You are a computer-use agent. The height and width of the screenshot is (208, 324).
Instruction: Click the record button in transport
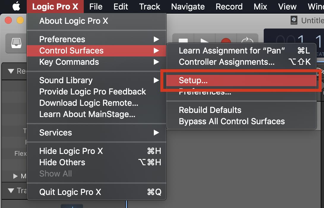(226, 40)
